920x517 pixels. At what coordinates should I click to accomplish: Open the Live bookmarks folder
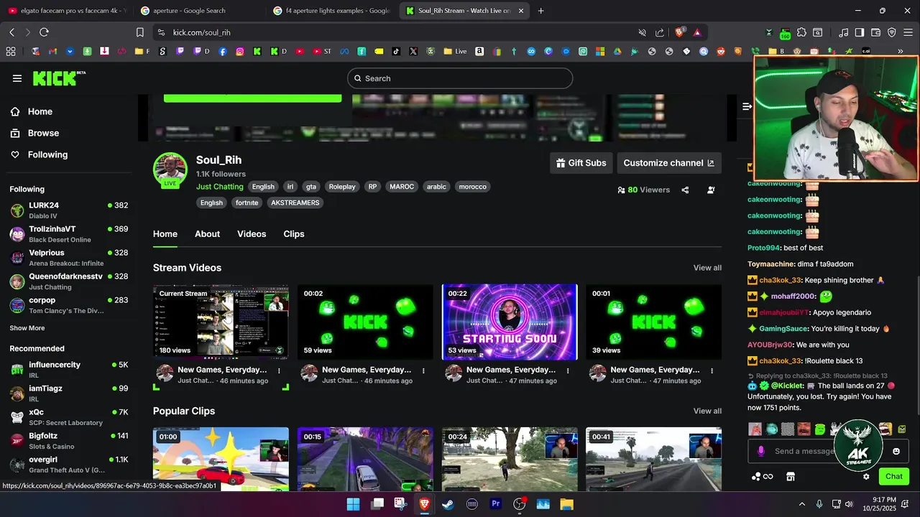[456, 52]
